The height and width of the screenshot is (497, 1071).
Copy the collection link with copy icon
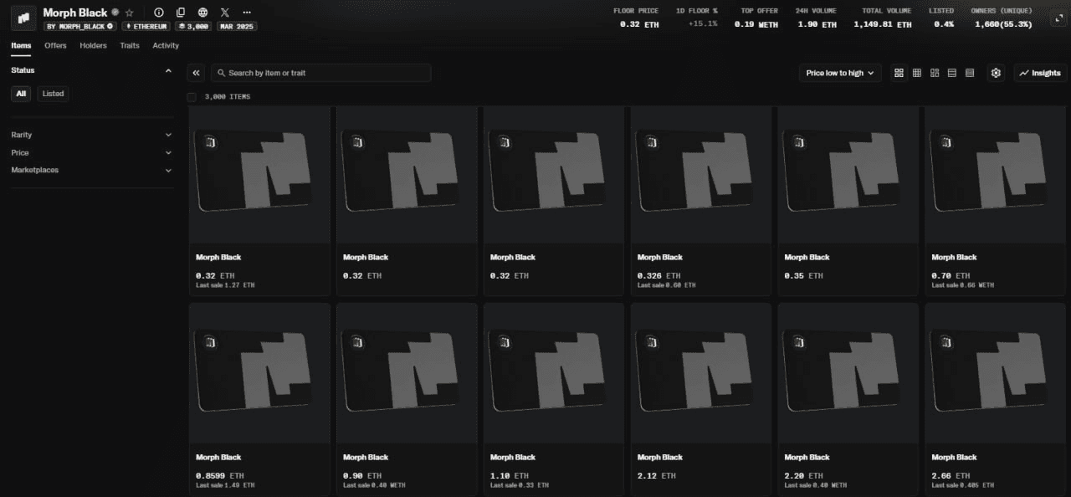coord(181,13)
